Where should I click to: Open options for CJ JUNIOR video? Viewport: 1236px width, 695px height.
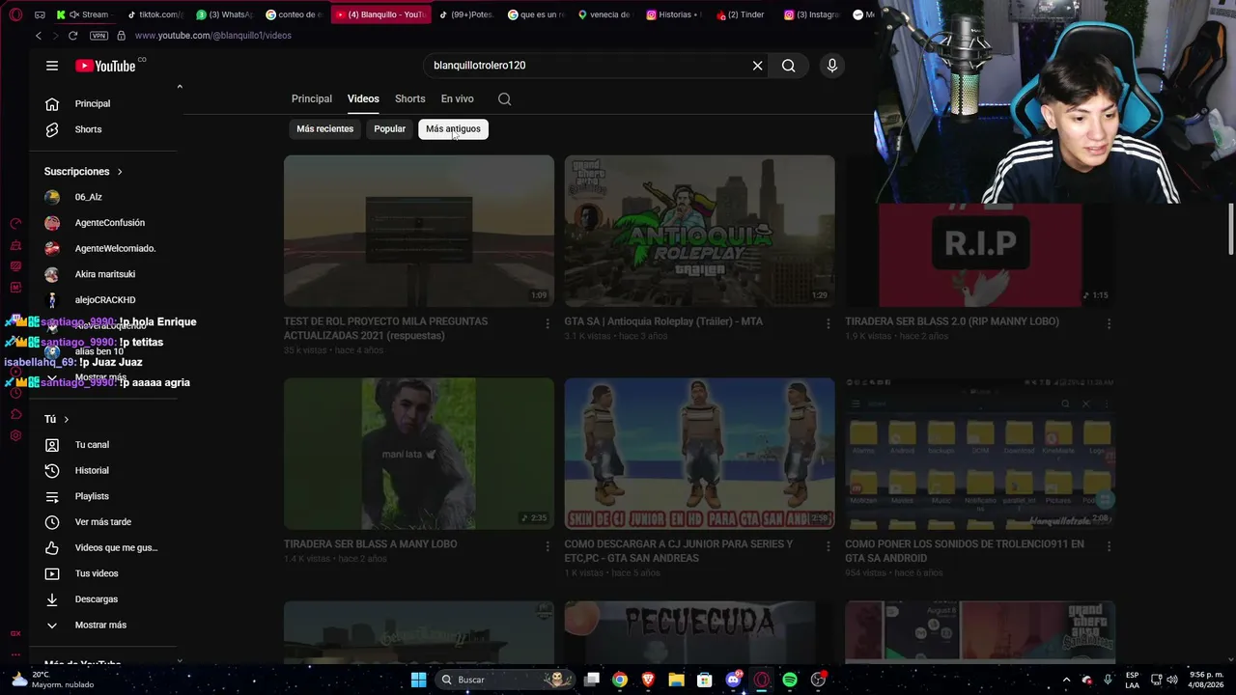click(828, 546)
